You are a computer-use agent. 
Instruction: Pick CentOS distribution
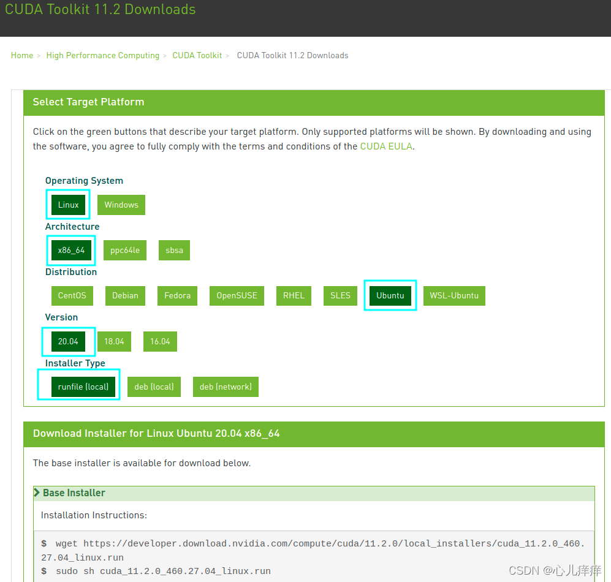[72, 296]
